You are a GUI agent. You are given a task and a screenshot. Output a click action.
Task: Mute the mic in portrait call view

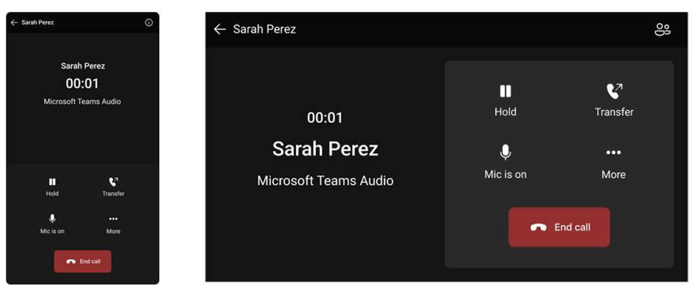click(x=52, y=219)
